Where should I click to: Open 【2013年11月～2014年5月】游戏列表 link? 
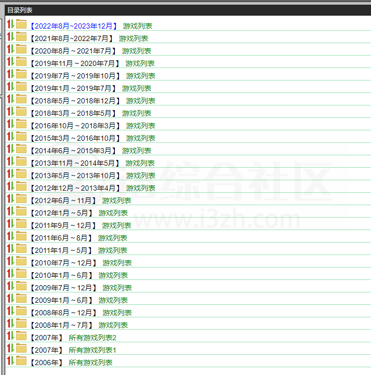click(92, 163)
